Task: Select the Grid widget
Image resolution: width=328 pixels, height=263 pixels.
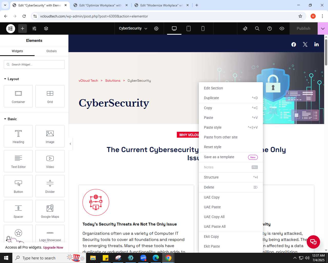Action: coord(50,96)
